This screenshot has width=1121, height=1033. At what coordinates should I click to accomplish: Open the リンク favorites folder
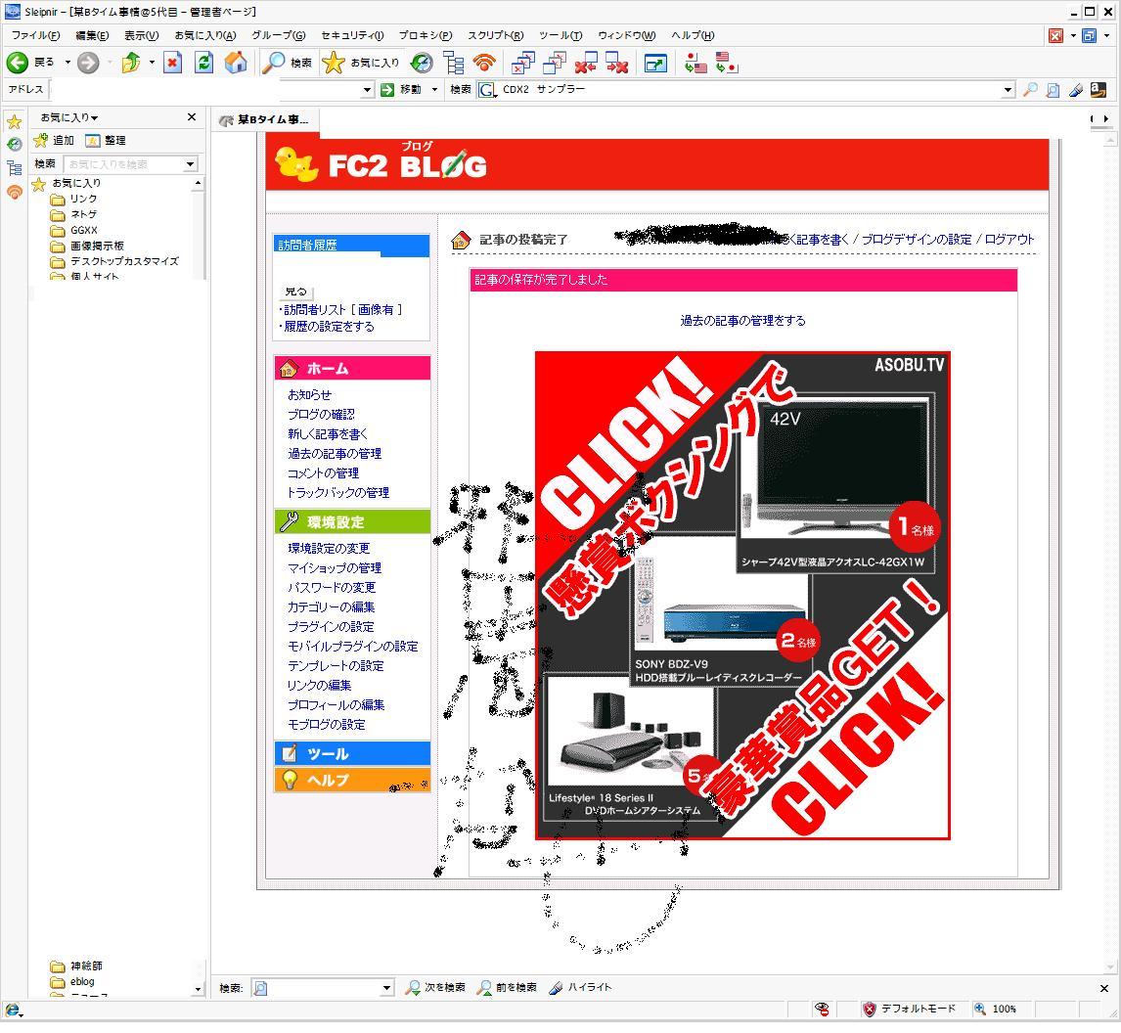[x=73, y=199]
